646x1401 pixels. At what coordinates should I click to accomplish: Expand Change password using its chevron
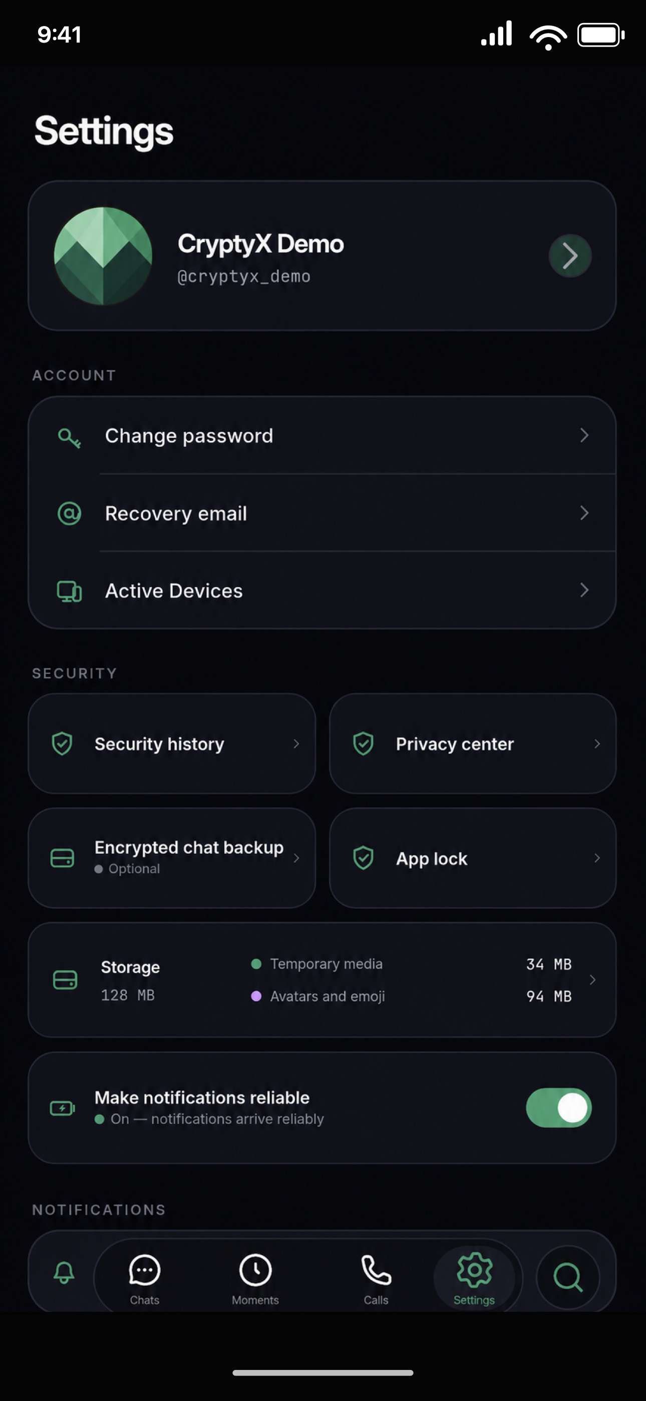(x=584, y=435)
